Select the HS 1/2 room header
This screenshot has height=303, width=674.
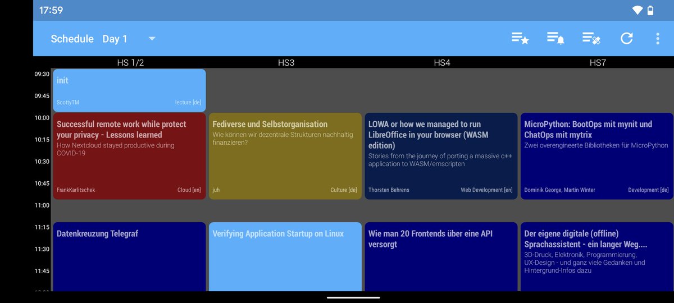pos(130,62)
